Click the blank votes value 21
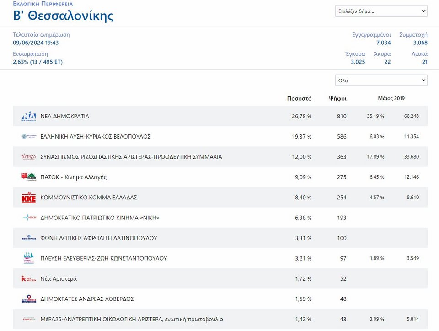 point(425,62)
